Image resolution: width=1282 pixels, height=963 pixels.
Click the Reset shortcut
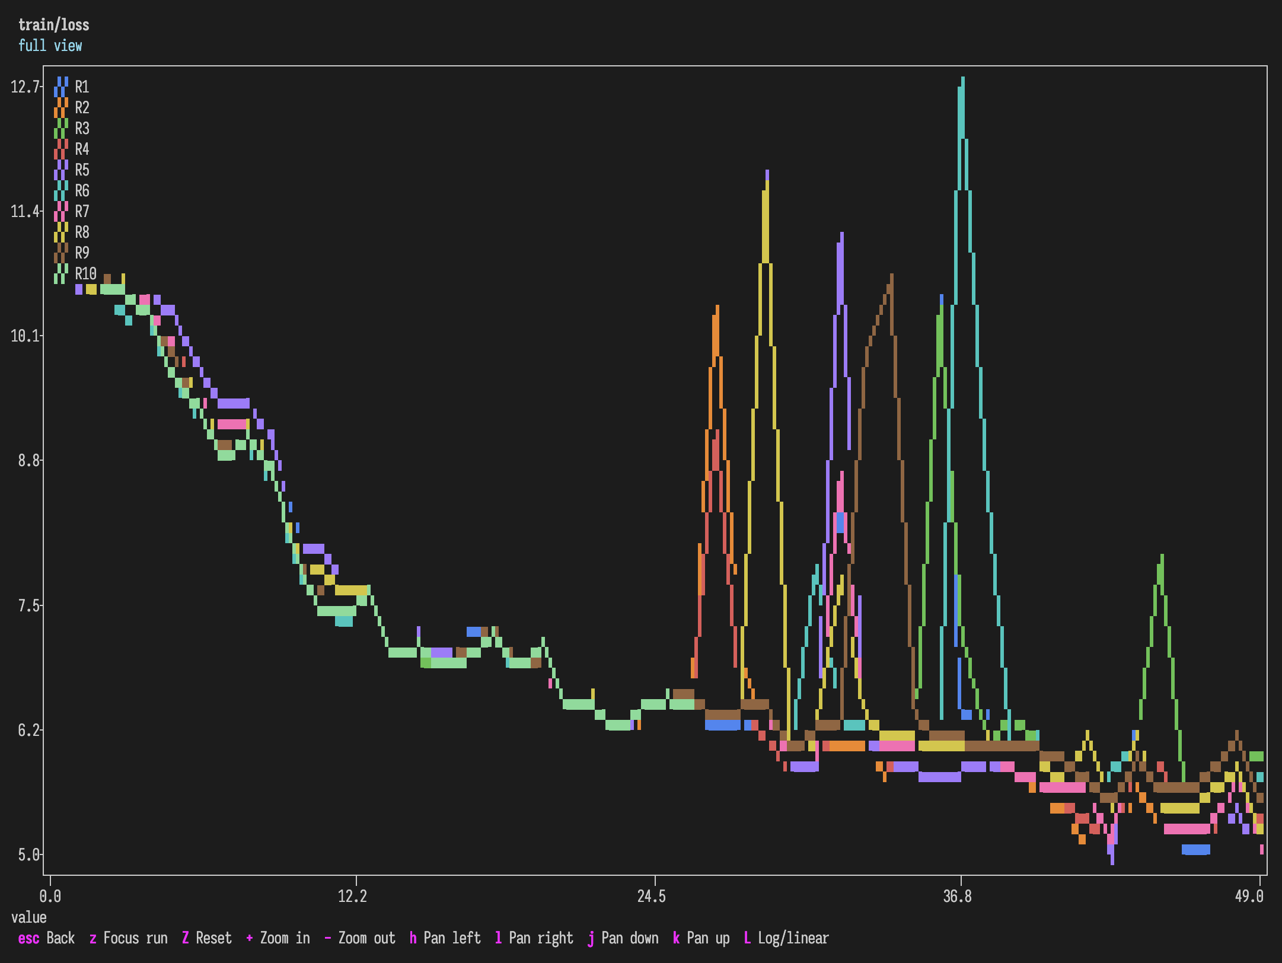207,938
